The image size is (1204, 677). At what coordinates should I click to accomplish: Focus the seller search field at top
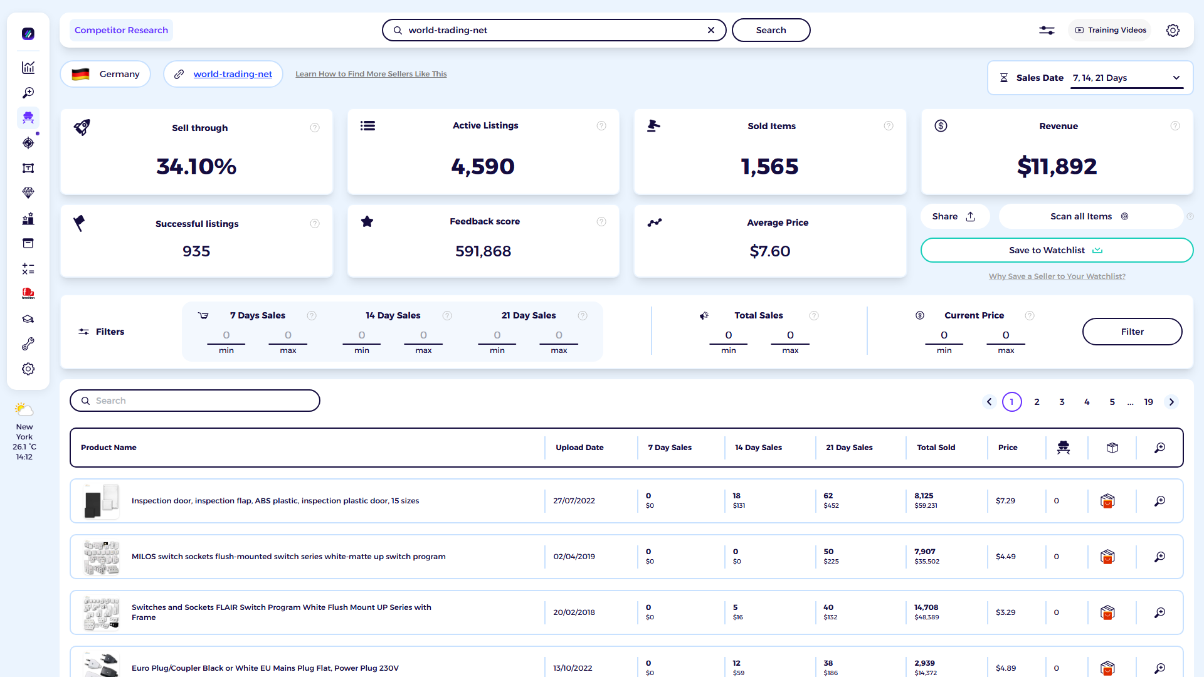tap(554, 30)
